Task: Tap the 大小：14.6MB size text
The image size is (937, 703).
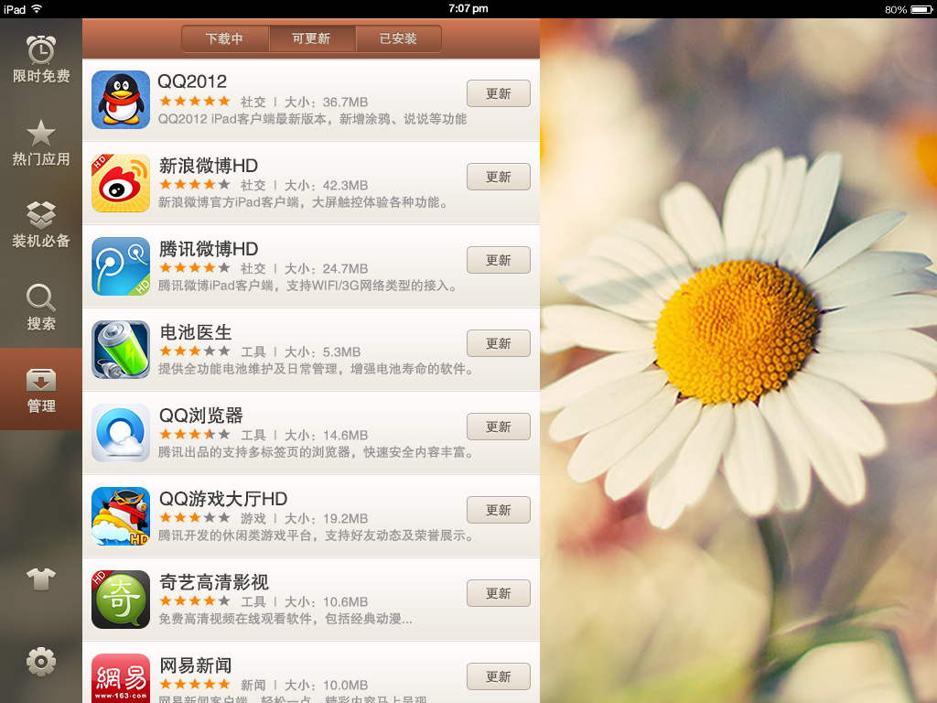Action: click(327, 435)
